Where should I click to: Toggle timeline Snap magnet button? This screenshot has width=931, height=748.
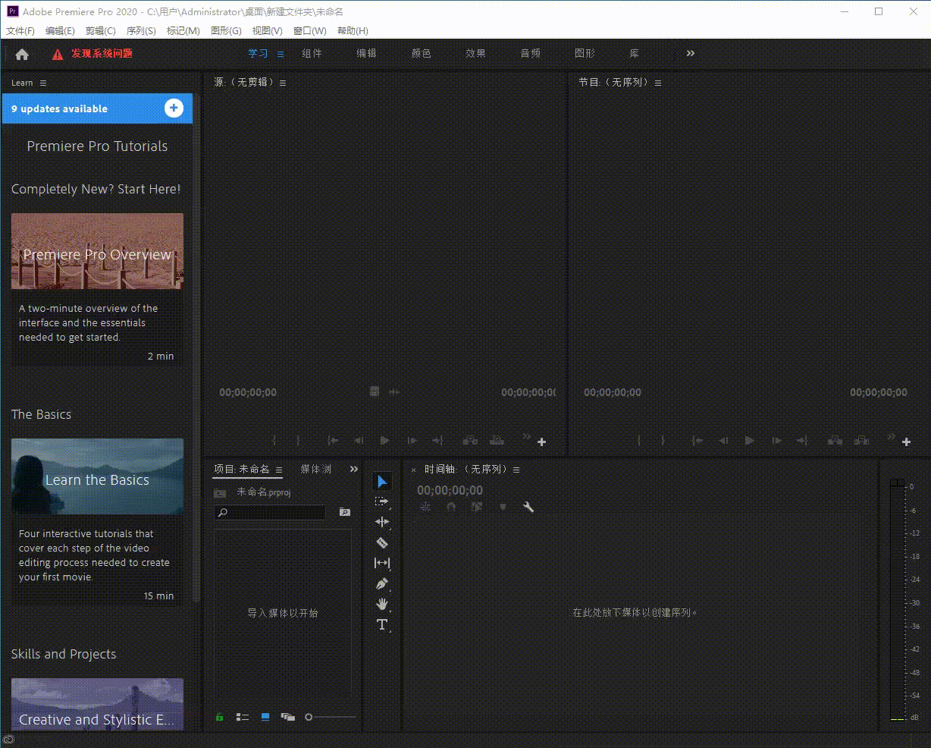coord(451,507)
